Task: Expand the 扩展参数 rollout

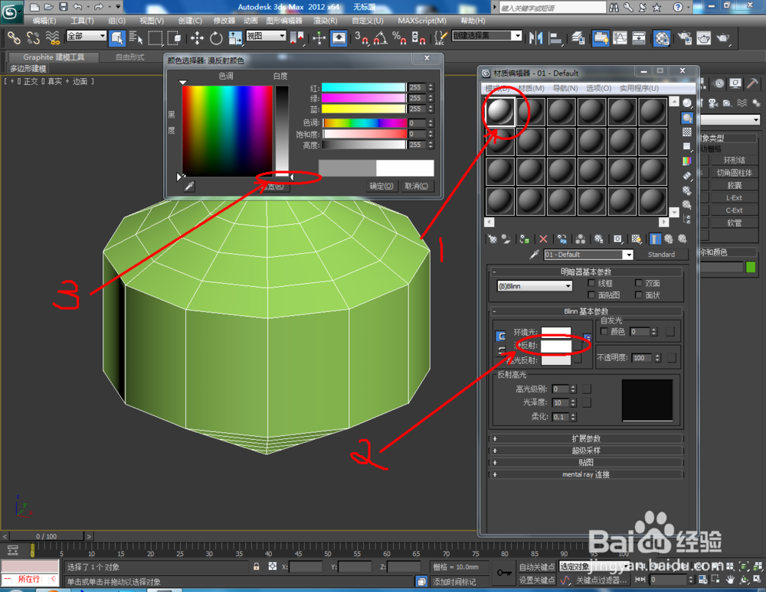Action: coord(586,438)
